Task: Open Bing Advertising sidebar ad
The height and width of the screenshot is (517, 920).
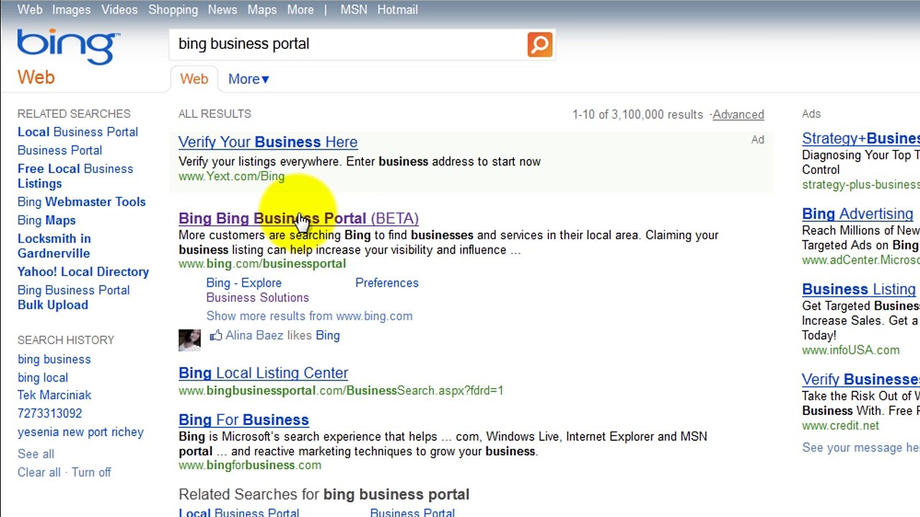Action: pos(857,214)
